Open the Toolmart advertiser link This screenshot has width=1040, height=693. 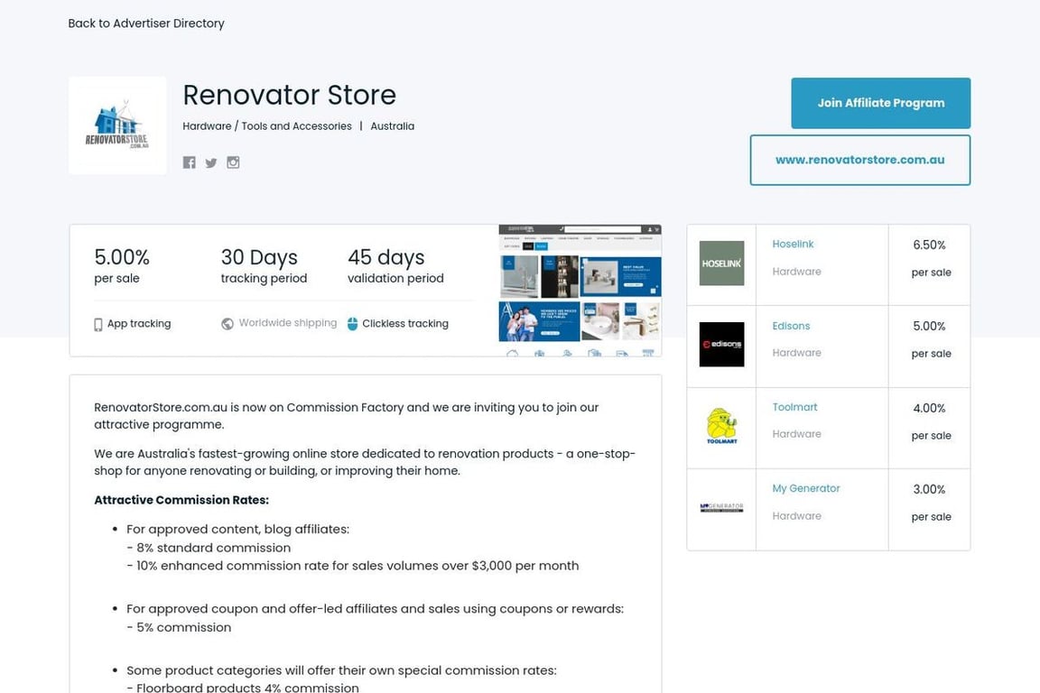click(794, 407)
